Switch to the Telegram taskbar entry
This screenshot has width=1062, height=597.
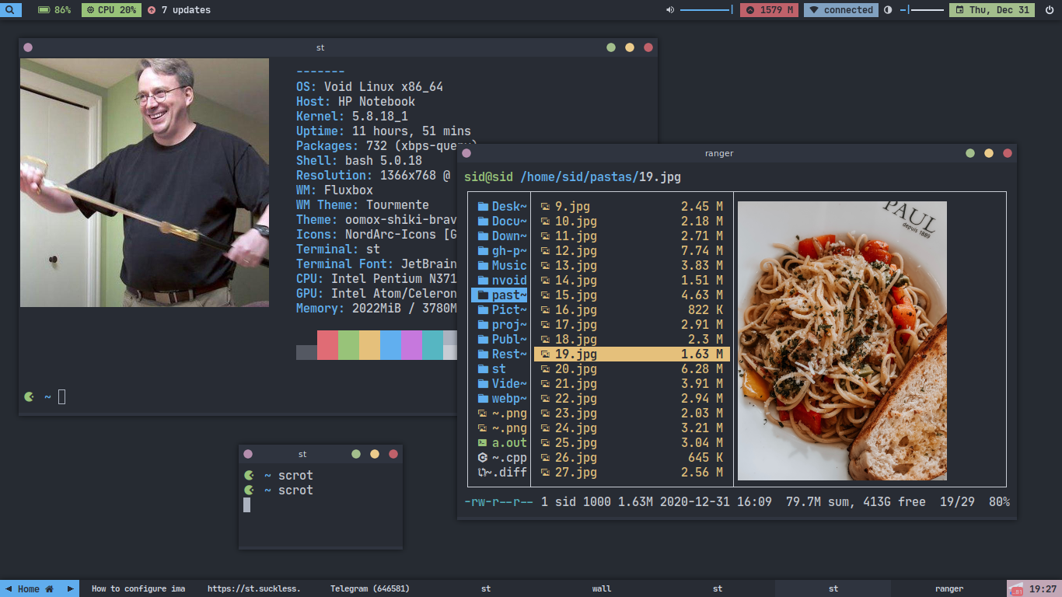tap(369, 588)
